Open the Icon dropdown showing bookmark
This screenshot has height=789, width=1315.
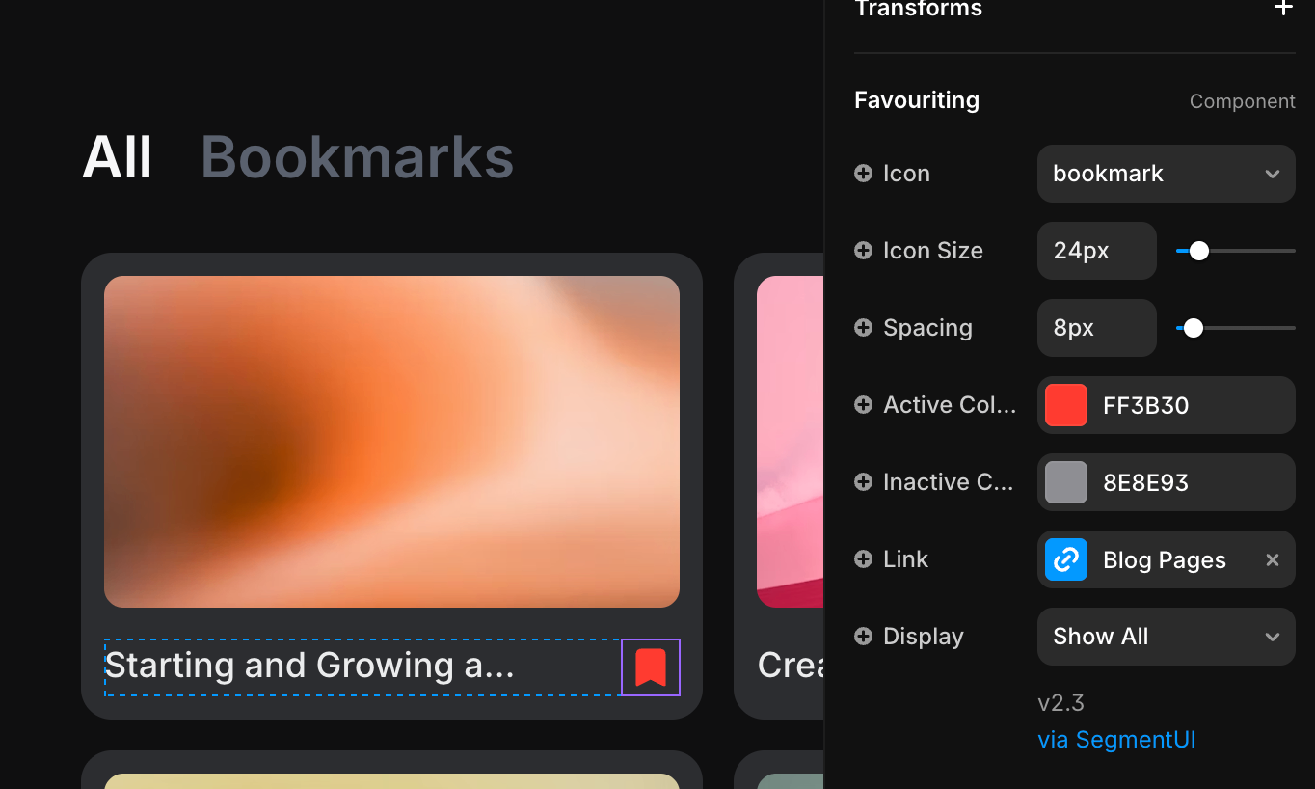click(1166, 174)
